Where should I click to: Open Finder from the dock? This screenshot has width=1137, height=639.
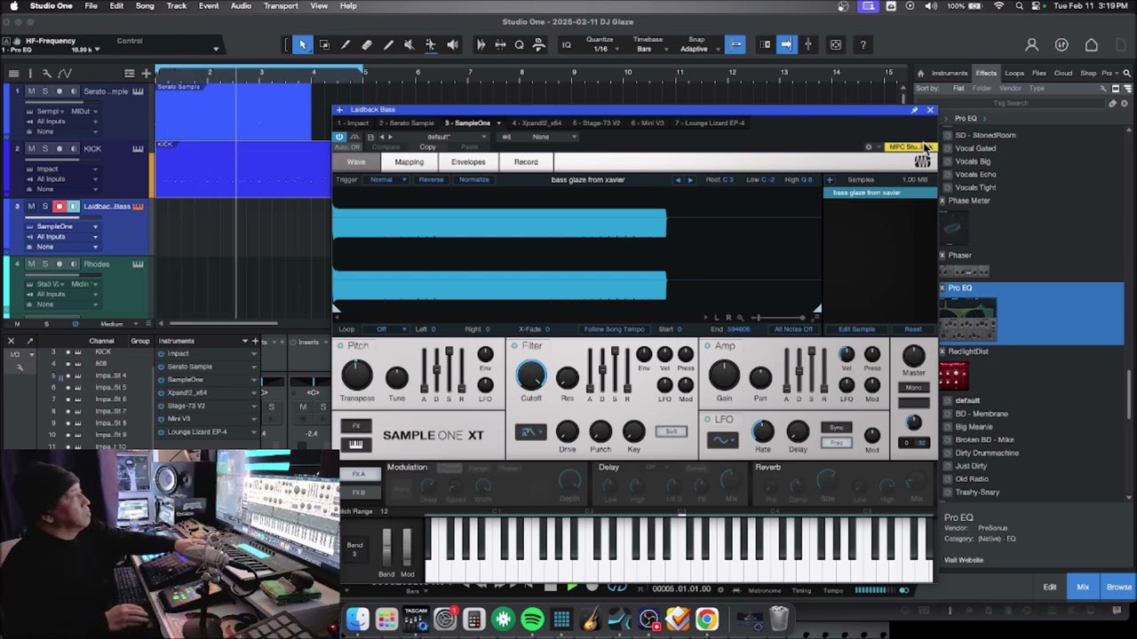(x=357, y=619)
